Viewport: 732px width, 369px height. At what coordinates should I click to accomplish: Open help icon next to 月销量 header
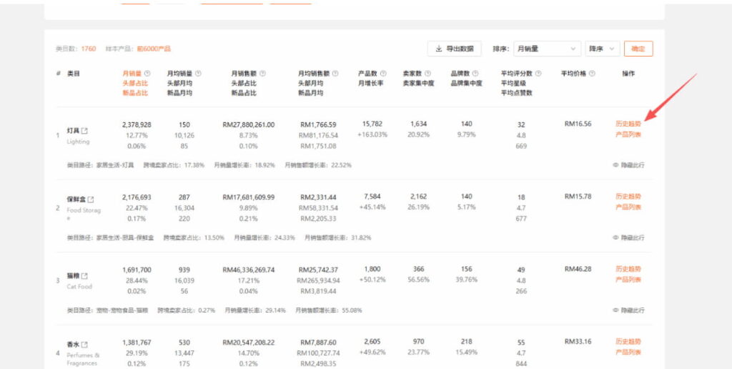[x=147, y=74]
